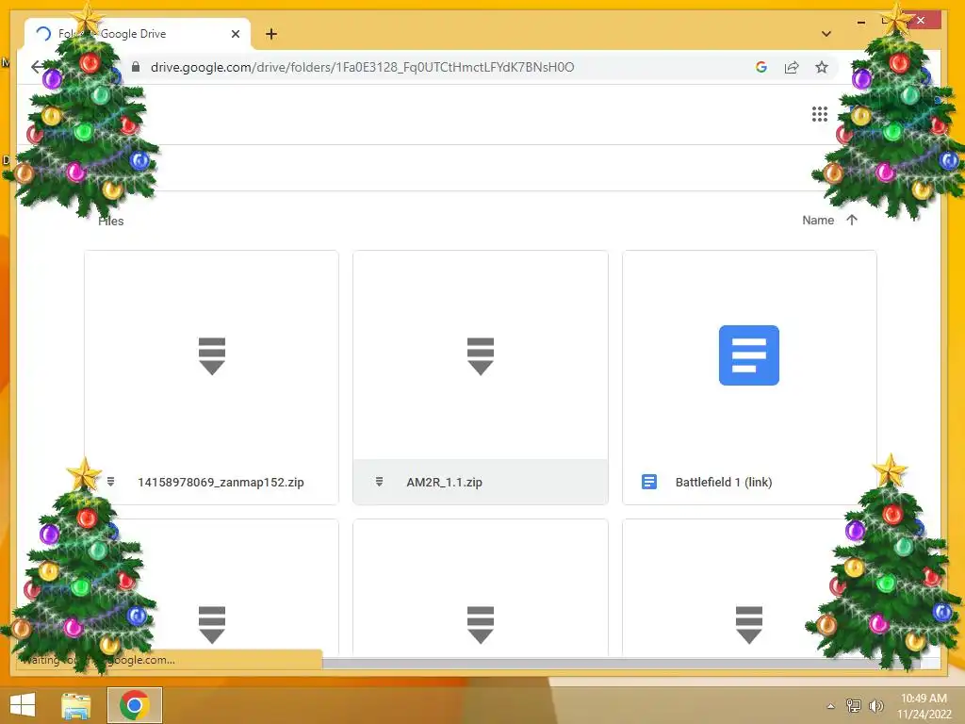Viewport: 965px width, 724px height.
Task: Open the Battlefield 1 (link) document name
Action: point(724,482)
